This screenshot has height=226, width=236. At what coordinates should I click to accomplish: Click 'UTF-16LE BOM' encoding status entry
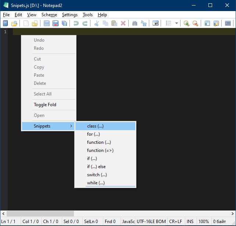[151, 222]
